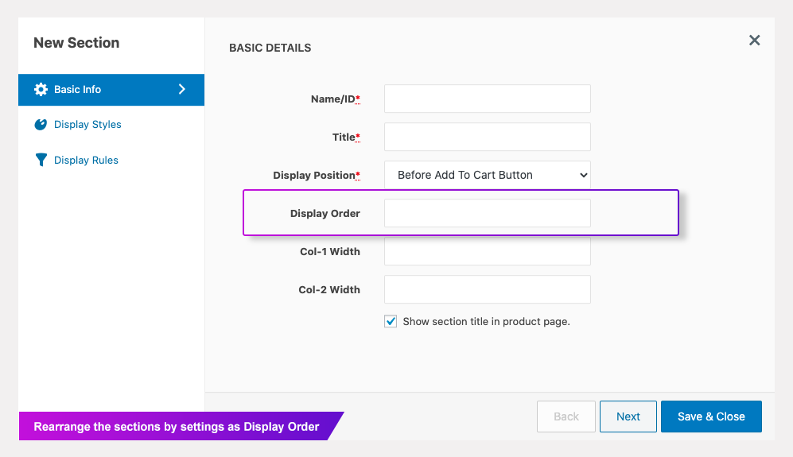Click the Col-2 Width label
This screenshot has height=457, width=793.
[329, 289]
